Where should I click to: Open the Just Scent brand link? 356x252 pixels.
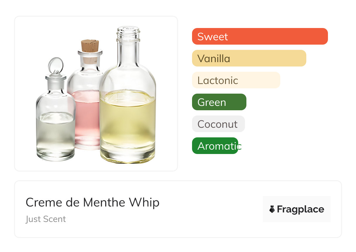[46, 219]
